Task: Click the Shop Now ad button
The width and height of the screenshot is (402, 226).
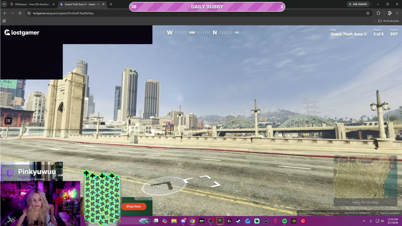Action: point(133,207)
